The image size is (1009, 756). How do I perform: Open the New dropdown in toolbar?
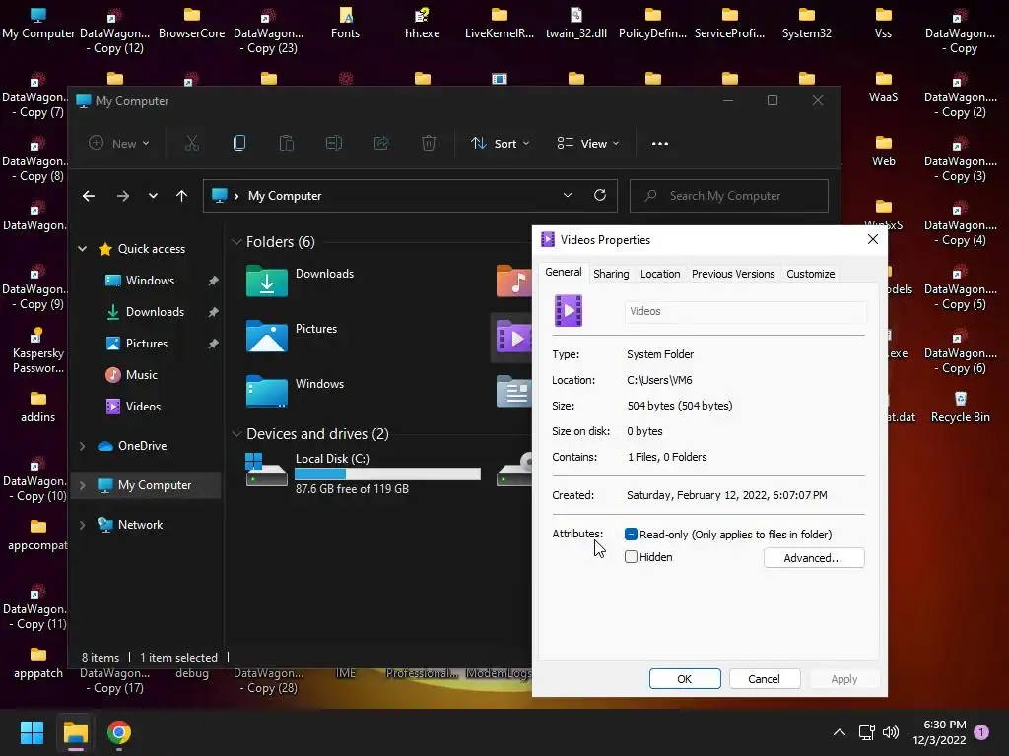pyautogui.click(x=119, y=143)
